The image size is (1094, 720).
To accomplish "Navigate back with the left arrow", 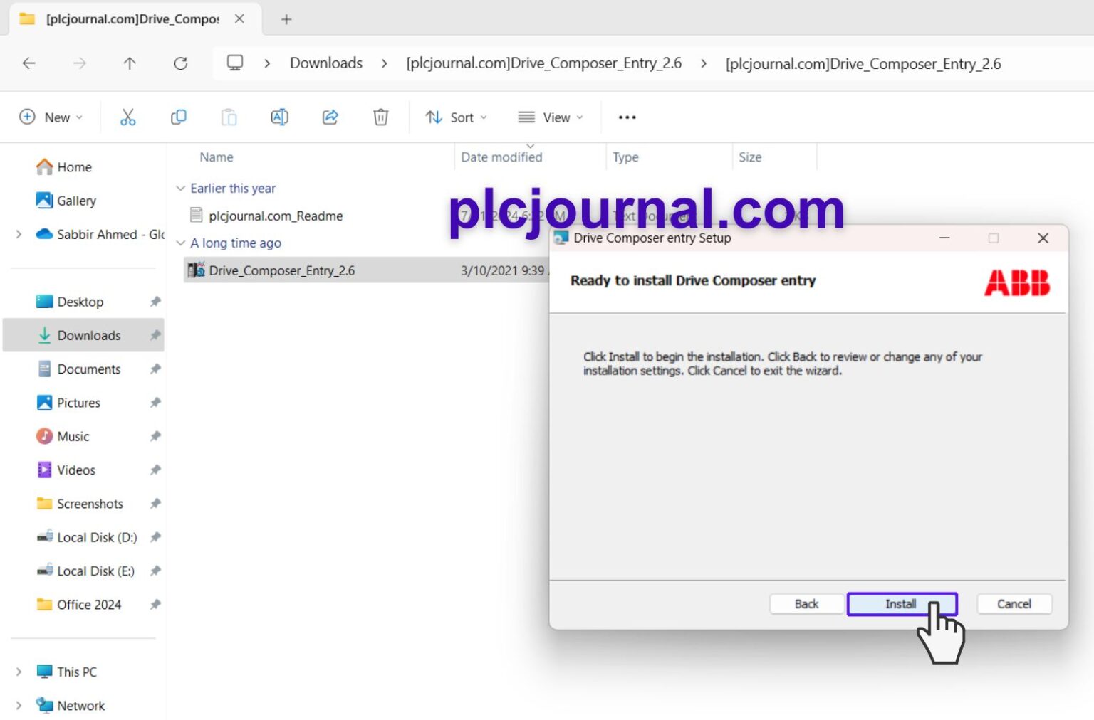I will pyautogui.click(x=29, y=63).
